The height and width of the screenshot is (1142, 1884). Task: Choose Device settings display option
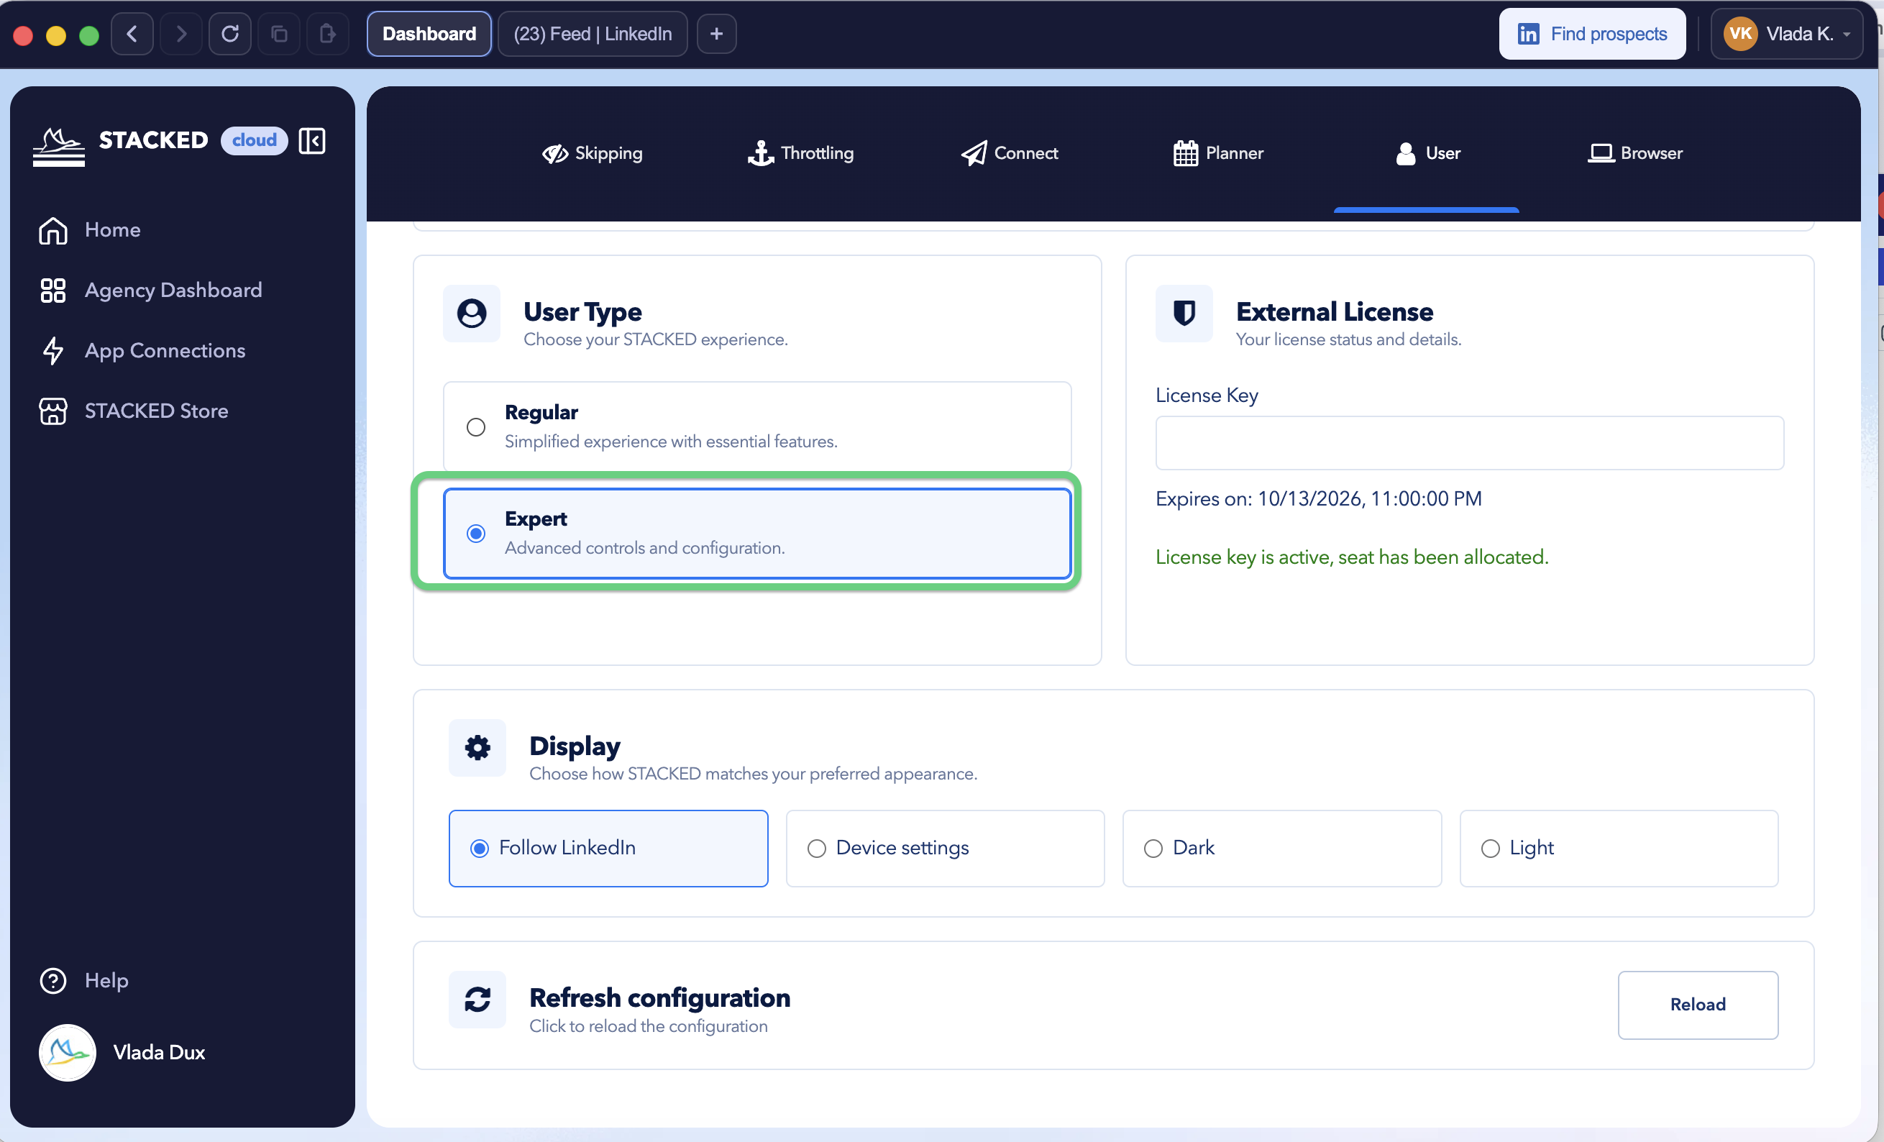tap(945, 849)
